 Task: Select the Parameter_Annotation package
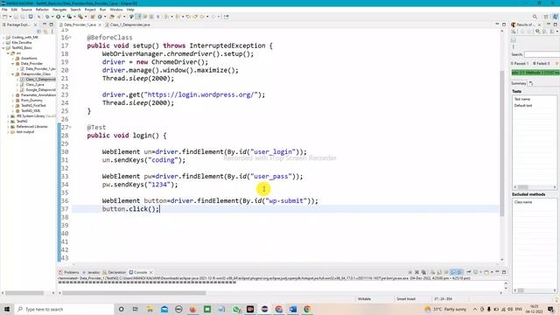point(36,95)
